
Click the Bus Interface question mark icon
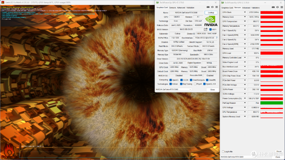point(217,38)
